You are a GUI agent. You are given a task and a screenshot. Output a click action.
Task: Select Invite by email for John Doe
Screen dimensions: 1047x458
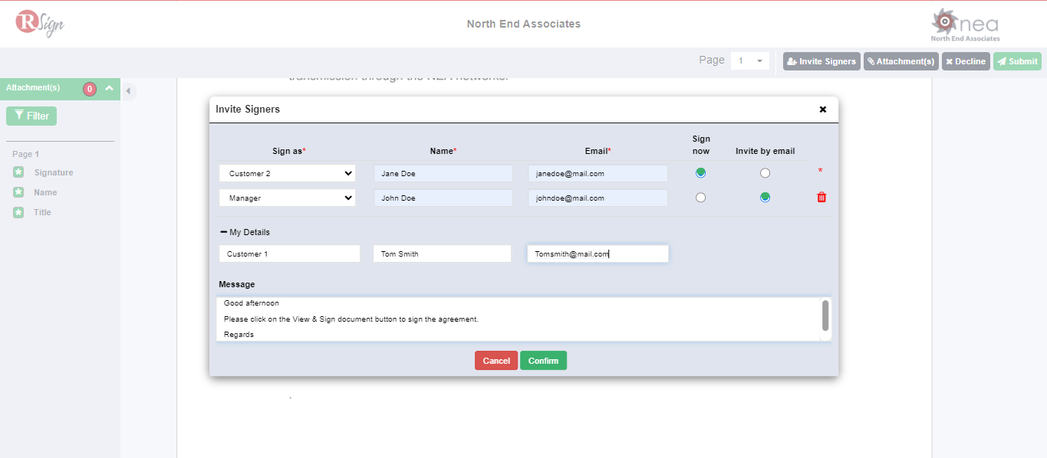pyautogui.click(x=765, y=198)
